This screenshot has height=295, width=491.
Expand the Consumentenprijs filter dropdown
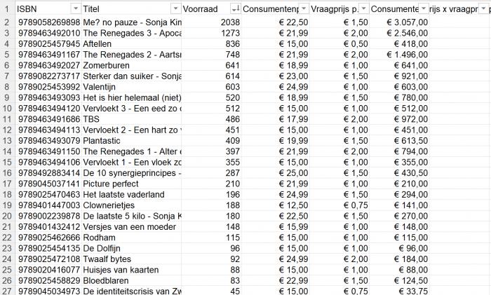click(x=303, y=8)
